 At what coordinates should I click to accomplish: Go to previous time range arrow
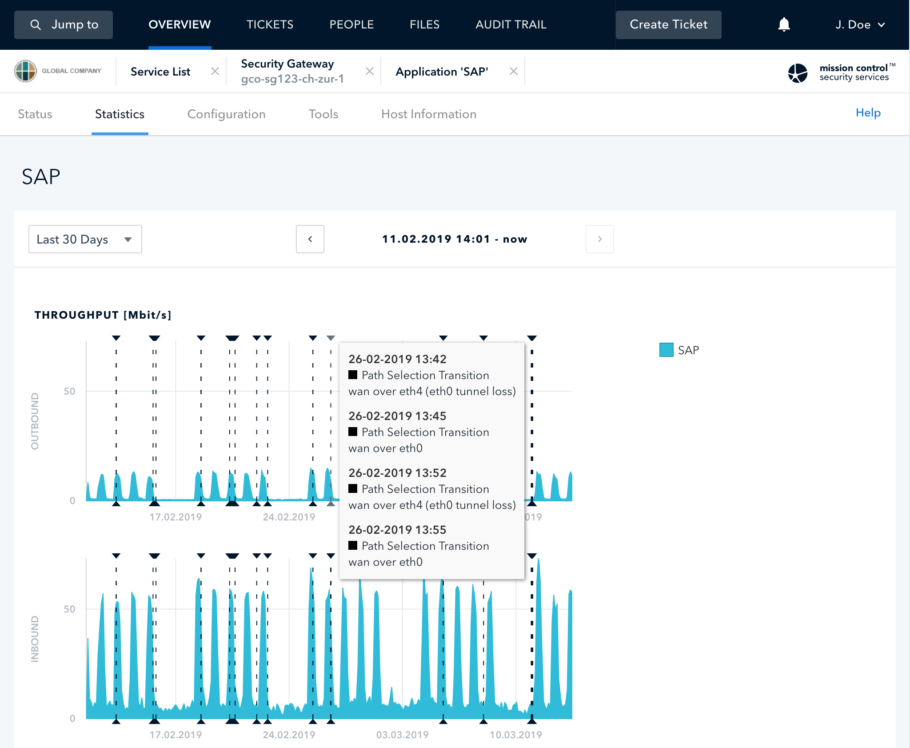[x=310, y=239]
